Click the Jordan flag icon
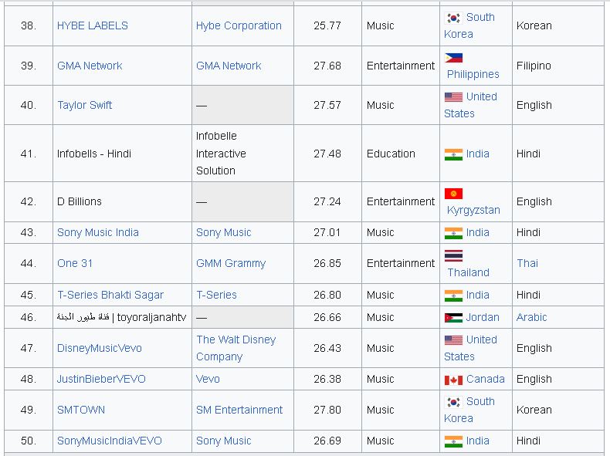The image size is (610, 456). pos(453,317)
